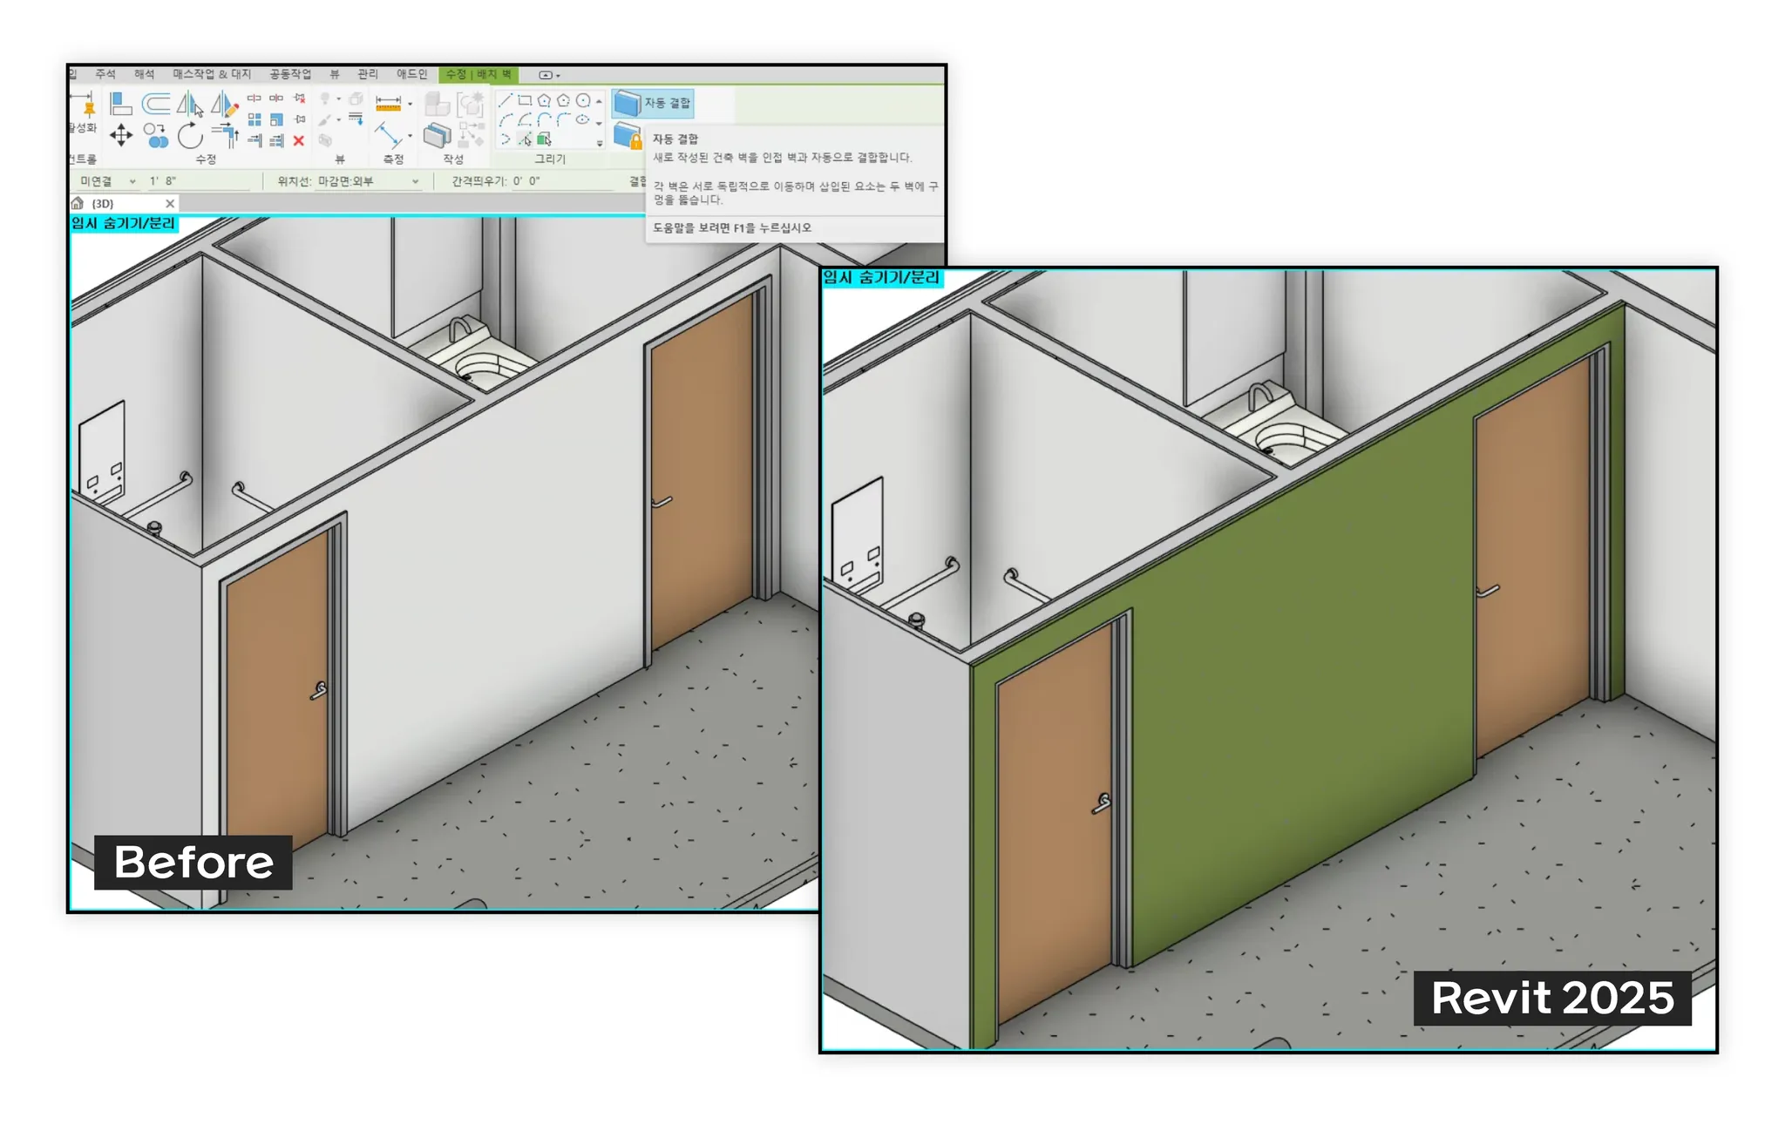Click the Pin element icon

point(88,107)
